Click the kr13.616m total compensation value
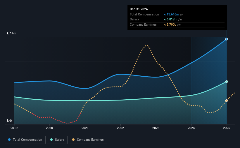The height and width of the screenshot is (148, 240). point(171,14)
